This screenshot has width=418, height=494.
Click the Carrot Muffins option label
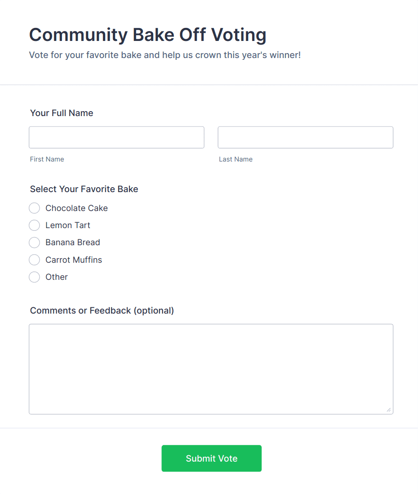(74, 260)
